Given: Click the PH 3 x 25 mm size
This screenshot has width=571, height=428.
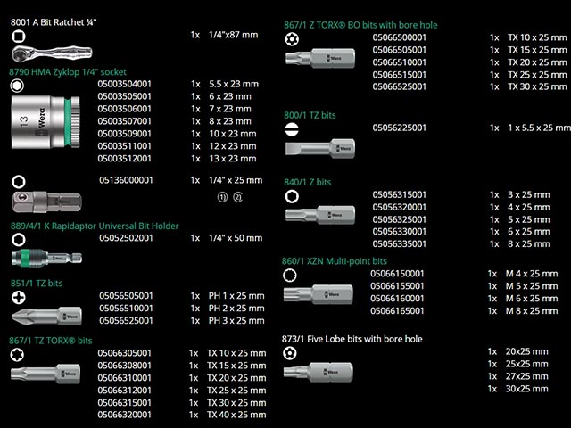Looking at the screenshot, I should point(236,321).
